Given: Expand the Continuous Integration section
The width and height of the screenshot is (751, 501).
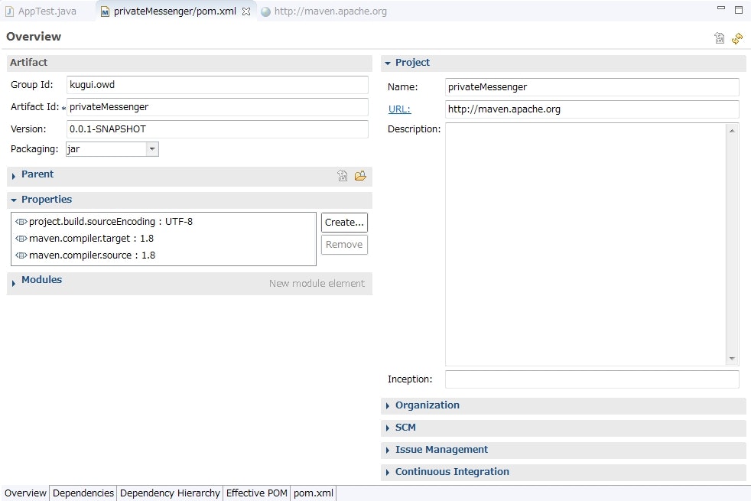Looking at the screenshot, I should tap(388, 472).
